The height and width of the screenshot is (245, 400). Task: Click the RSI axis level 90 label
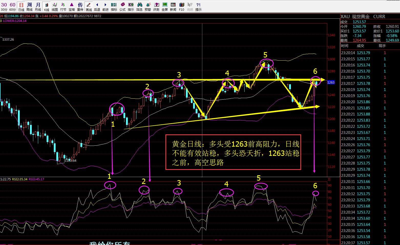coord(330,185)
